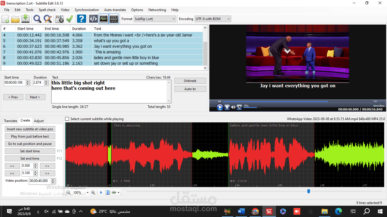Open Word from the taskbar
Viewport: 387px width, 217px height.
[x=241, y=211]
